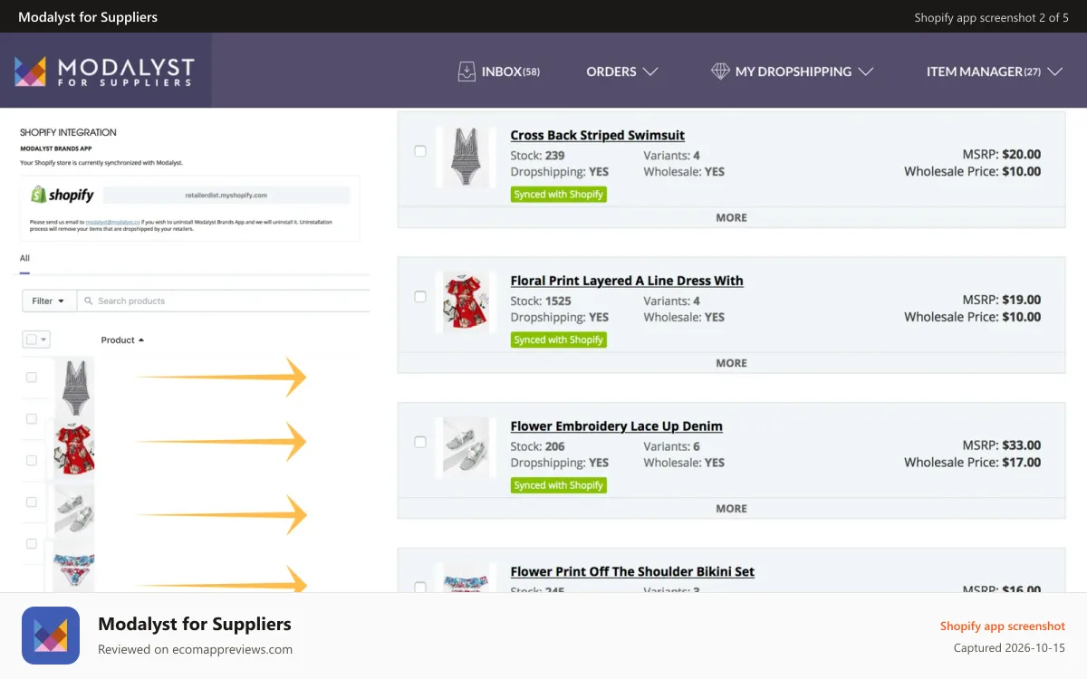Click the MODALYST BRANDS APP label

click(x=55, y=148)
